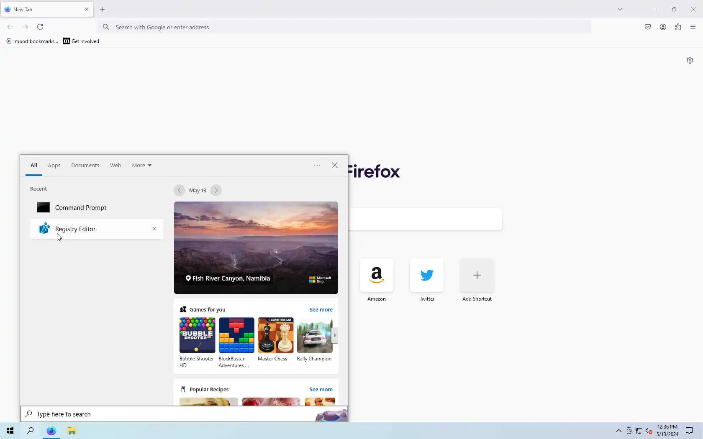Click the network tray icon
The width and height of the screenshot is (703, 439).
pyautogui.click(x=639, y=431)
